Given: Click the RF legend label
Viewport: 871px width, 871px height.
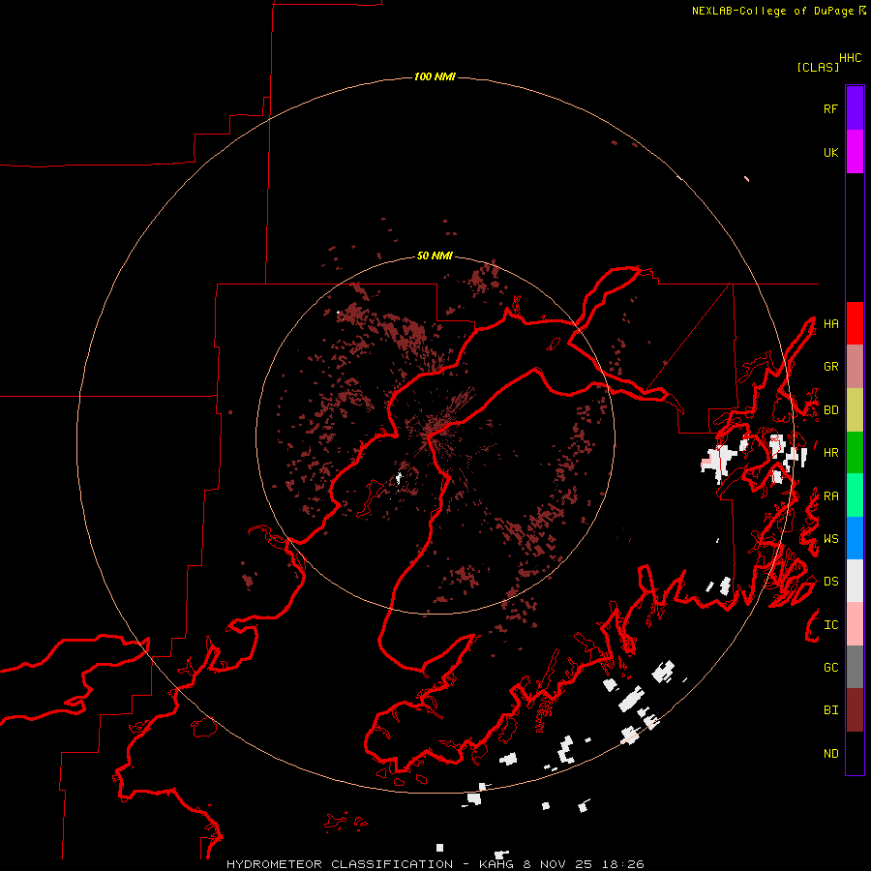Looking at the screenshot, I should pyautogui.click(x=830, y=108).
